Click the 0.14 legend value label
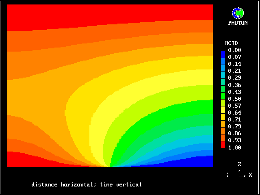This screenshot has height=195, width=260. click(234, 64)
